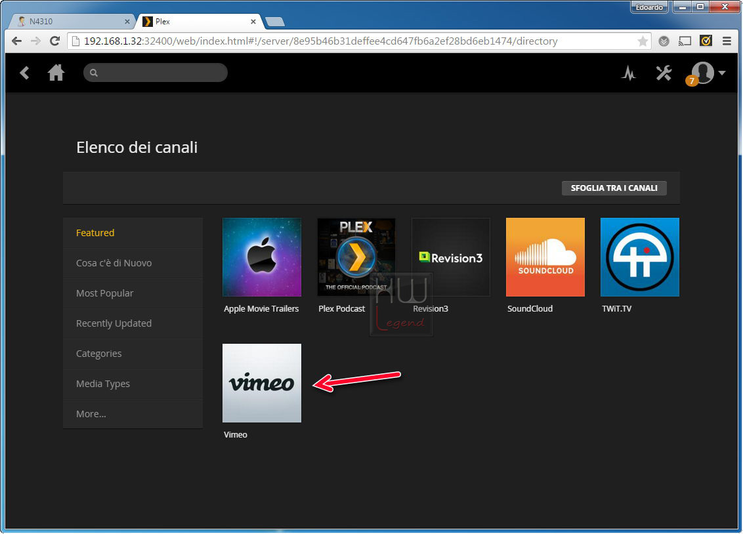Bookmark this page with the star icon
The width and height of the screenshot is (743, 534).
click(643, 41)
